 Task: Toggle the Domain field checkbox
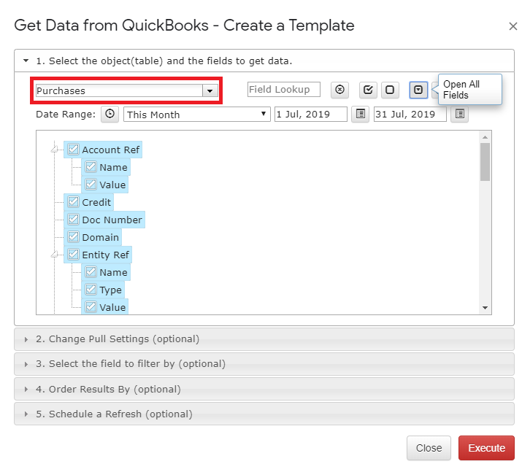tap(73, 237)
